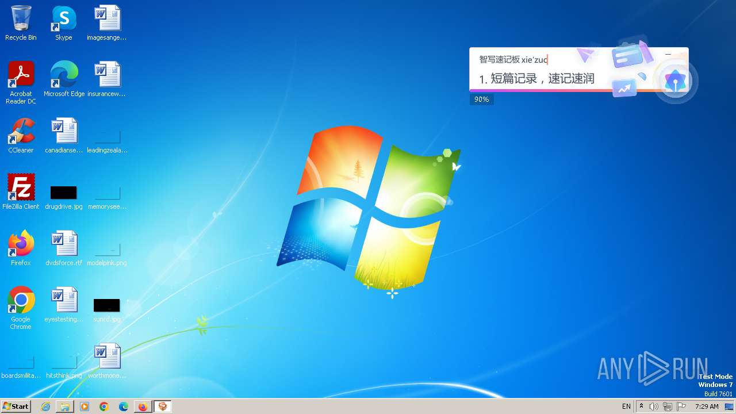Click the round star-pen logo in installer

tap(676, 81)
